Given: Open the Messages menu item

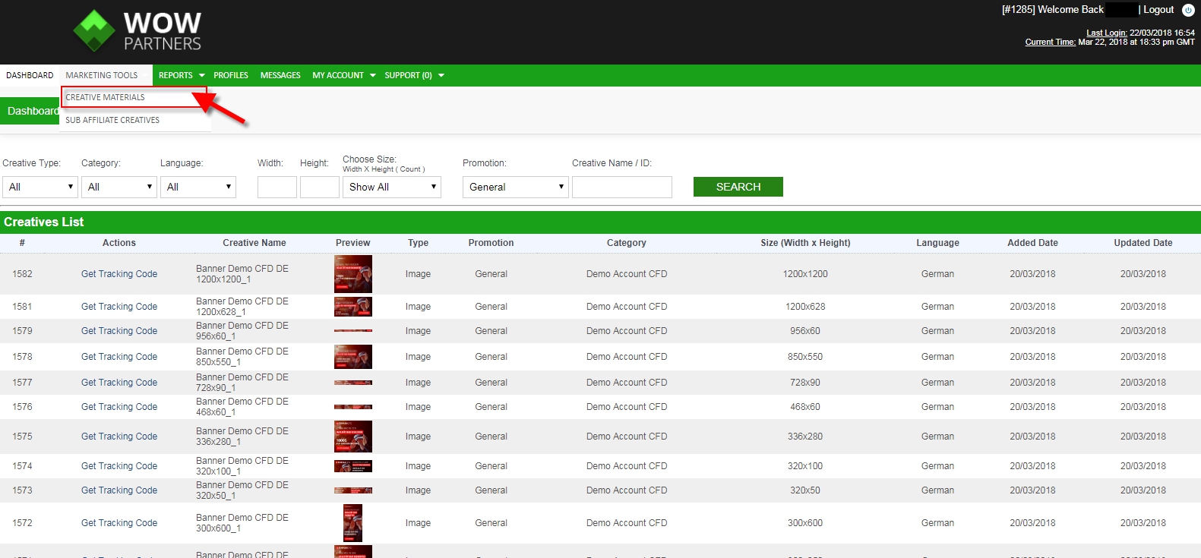Looking at the screenshot, I should pos(280,75).
